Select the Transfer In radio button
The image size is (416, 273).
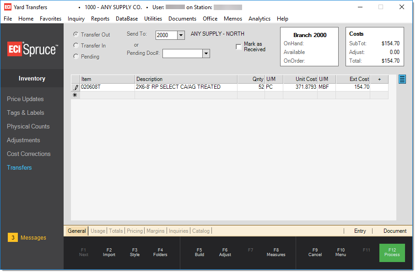point(76,46)
